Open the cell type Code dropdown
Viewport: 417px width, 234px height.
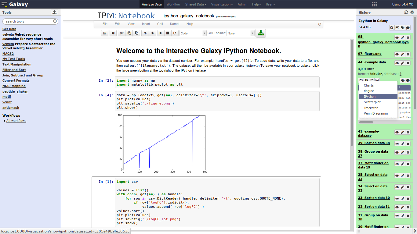(193, 33)
